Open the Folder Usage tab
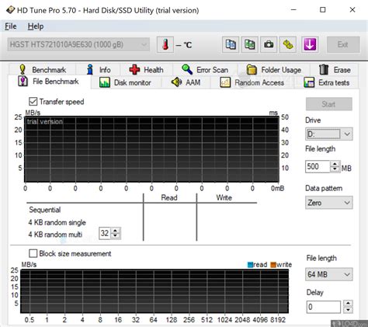 click(274, 70)
